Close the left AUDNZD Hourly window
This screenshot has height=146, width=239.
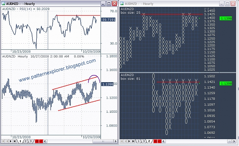pos(114,3)
